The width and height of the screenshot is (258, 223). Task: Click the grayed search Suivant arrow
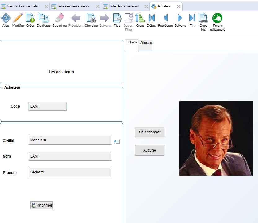click(105, 18)
